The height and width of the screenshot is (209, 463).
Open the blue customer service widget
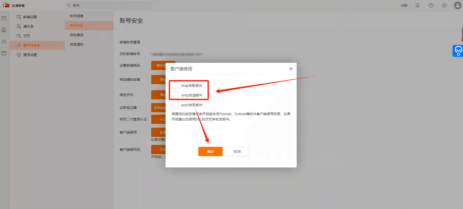tap(458, 51)
